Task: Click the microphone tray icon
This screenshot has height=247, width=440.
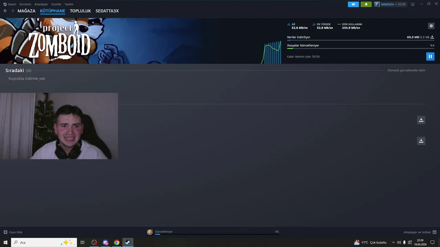Action: coord(404,243)
